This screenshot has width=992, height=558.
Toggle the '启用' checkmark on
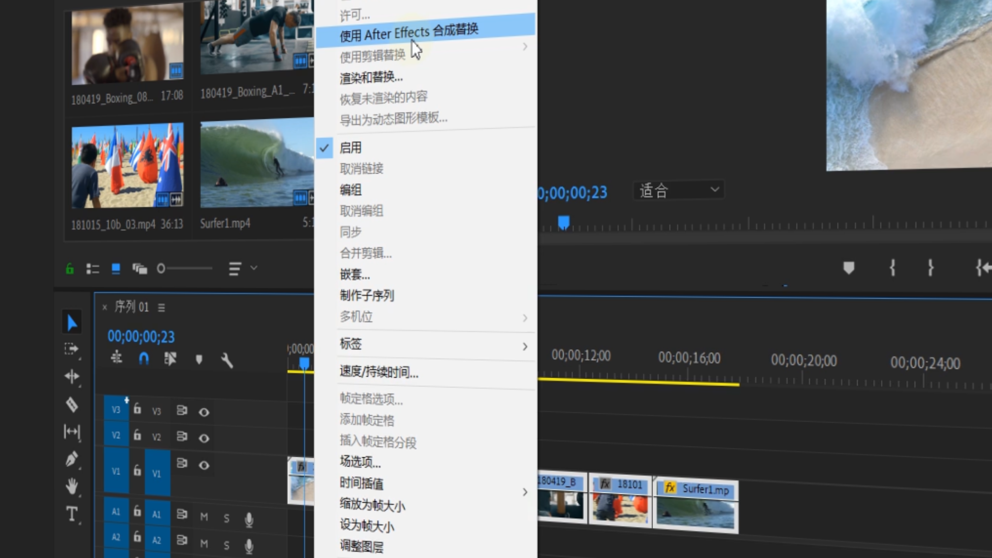(x=350, y=147)
